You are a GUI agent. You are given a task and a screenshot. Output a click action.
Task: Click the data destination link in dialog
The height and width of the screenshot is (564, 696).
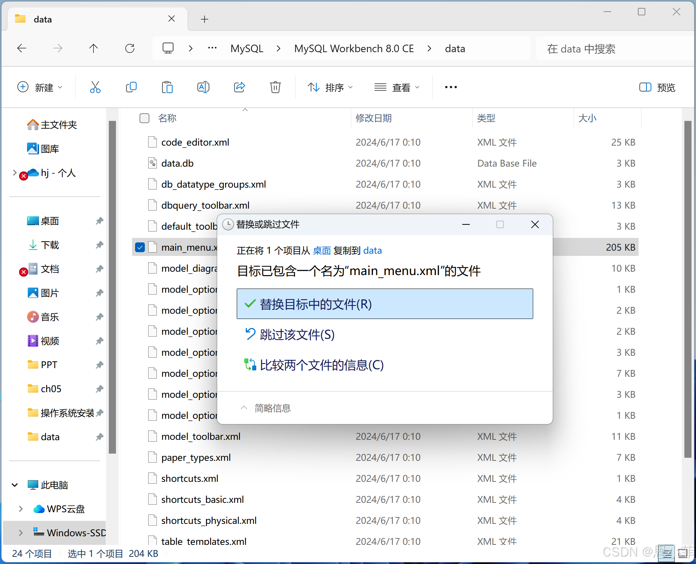coord(373,251)
